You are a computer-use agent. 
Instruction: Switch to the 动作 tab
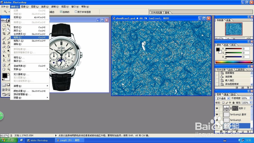pyautogui.click(x=231, y=70)
